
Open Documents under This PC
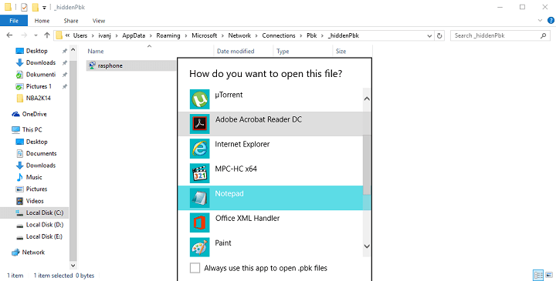(x=36, y=153)
